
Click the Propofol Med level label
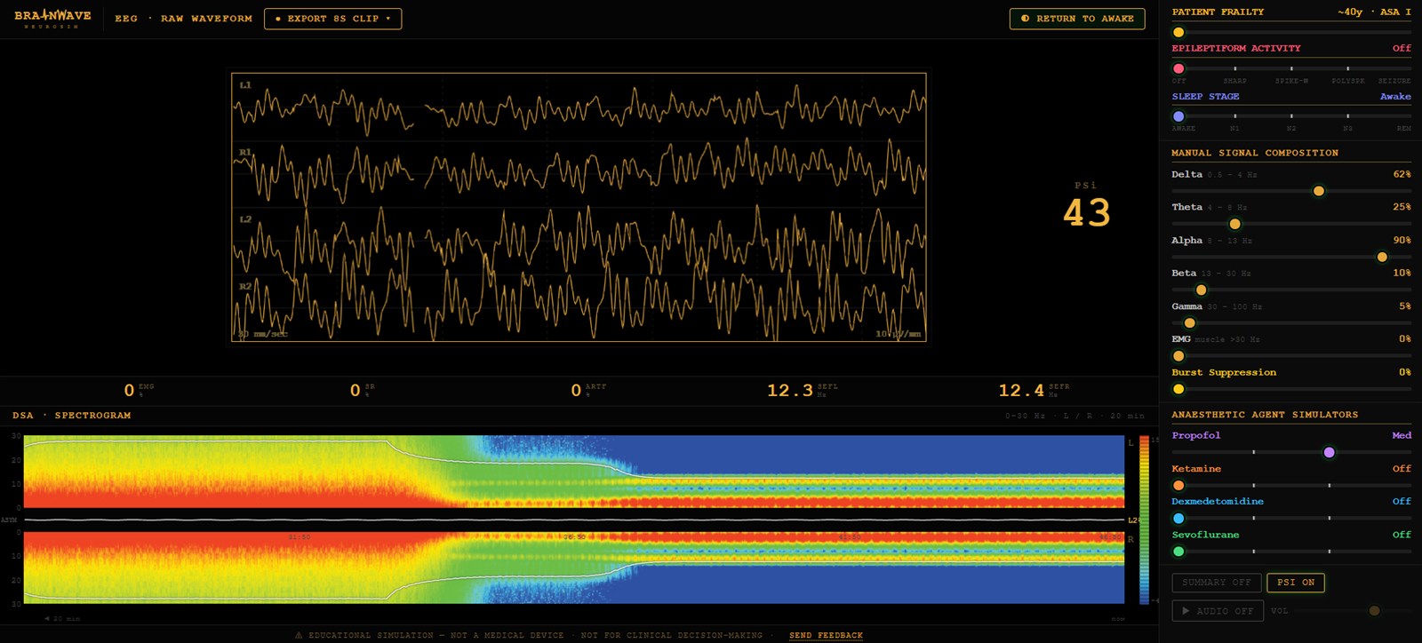coord(1402,435)
